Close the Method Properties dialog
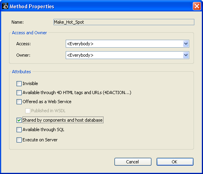 (x=197, y=6)
